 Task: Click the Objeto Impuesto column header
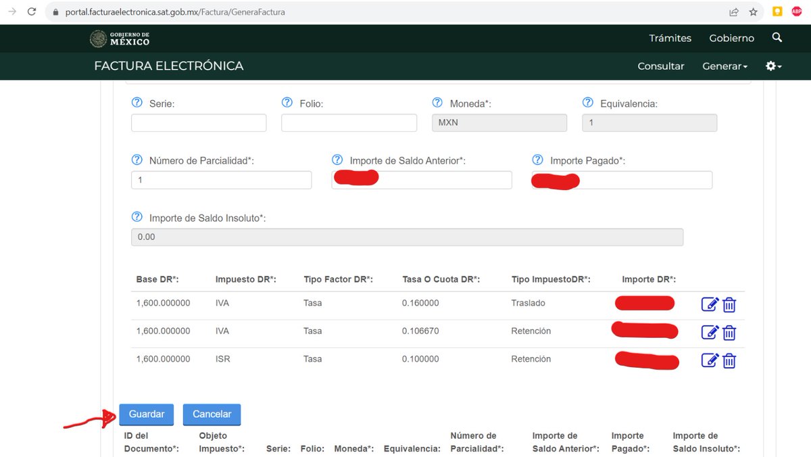222,442
